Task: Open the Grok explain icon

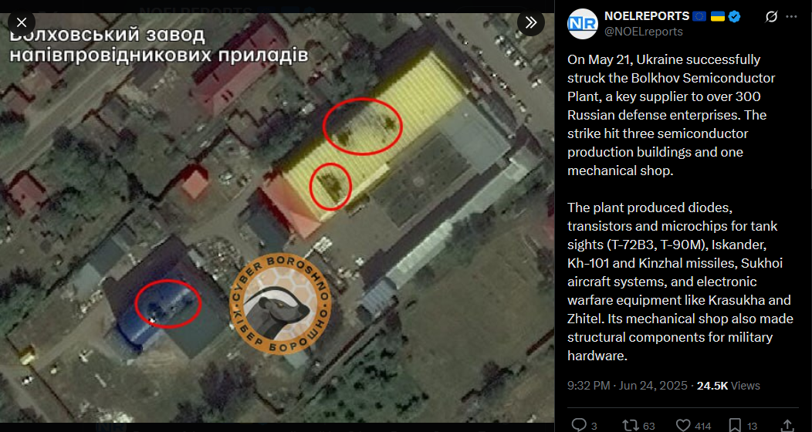Action: click(771, 16)
